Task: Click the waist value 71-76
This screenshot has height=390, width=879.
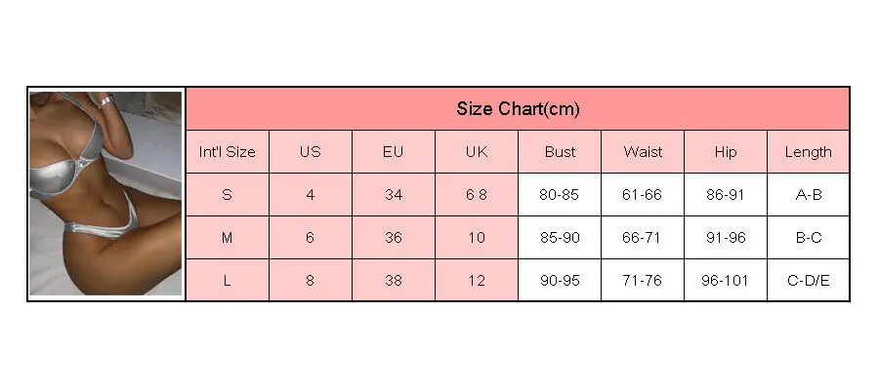Action: [x=642, y=280]
